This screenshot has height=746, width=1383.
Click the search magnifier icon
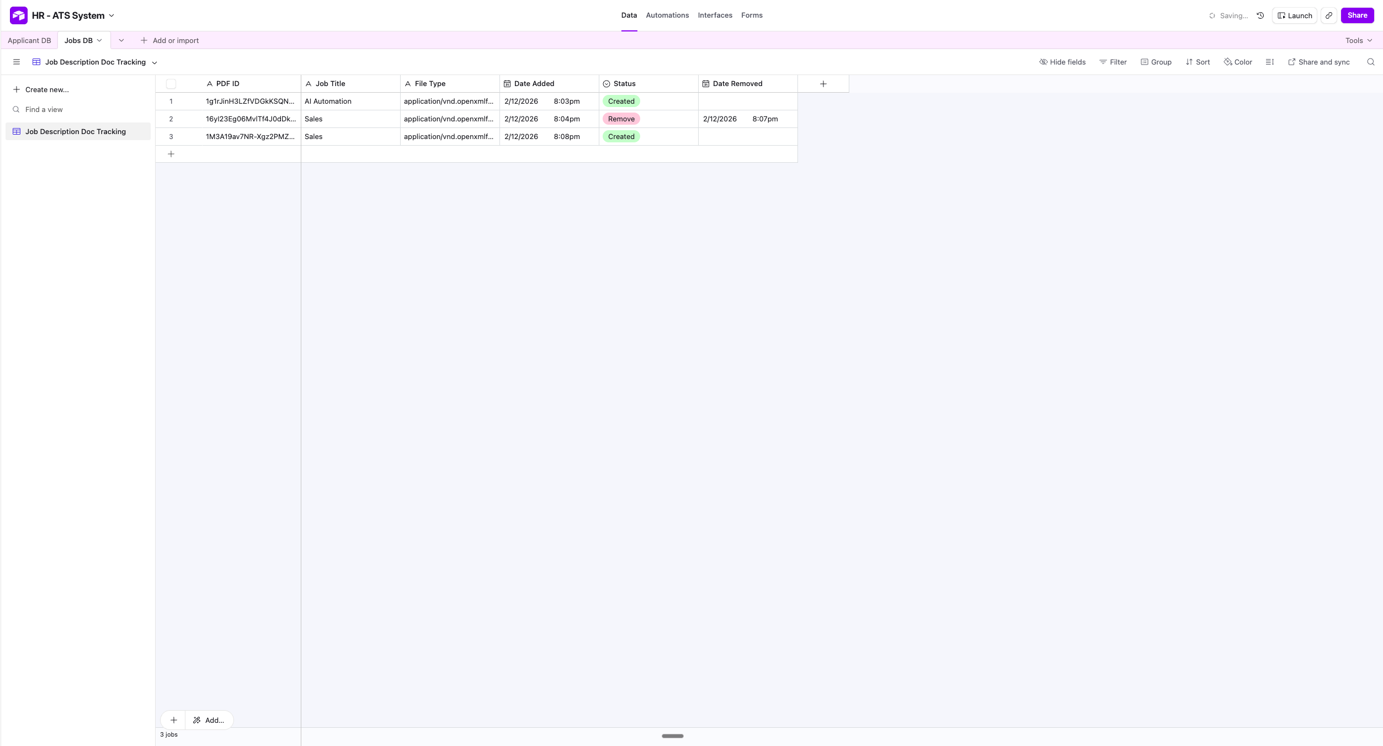click(1370, 62)
